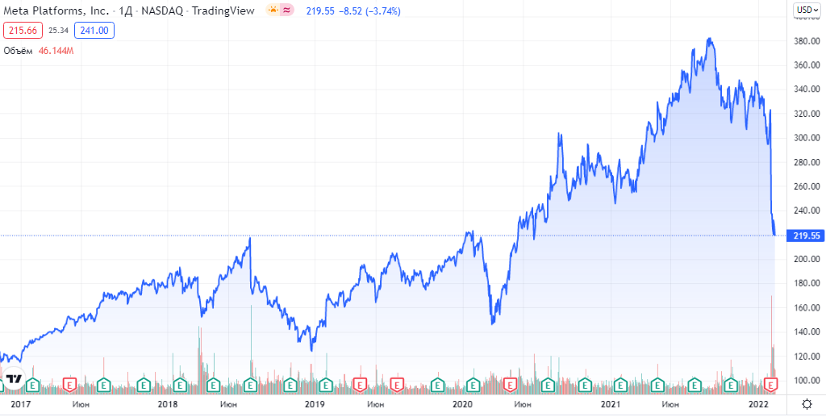826x417 pixels.
Task: Click the sun market-session icon in the header
Action: tap(273, 10)
